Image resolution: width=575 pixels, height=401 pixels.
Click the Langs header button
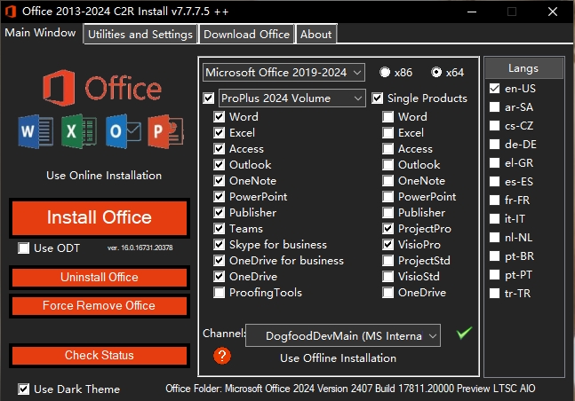(524, 68)
